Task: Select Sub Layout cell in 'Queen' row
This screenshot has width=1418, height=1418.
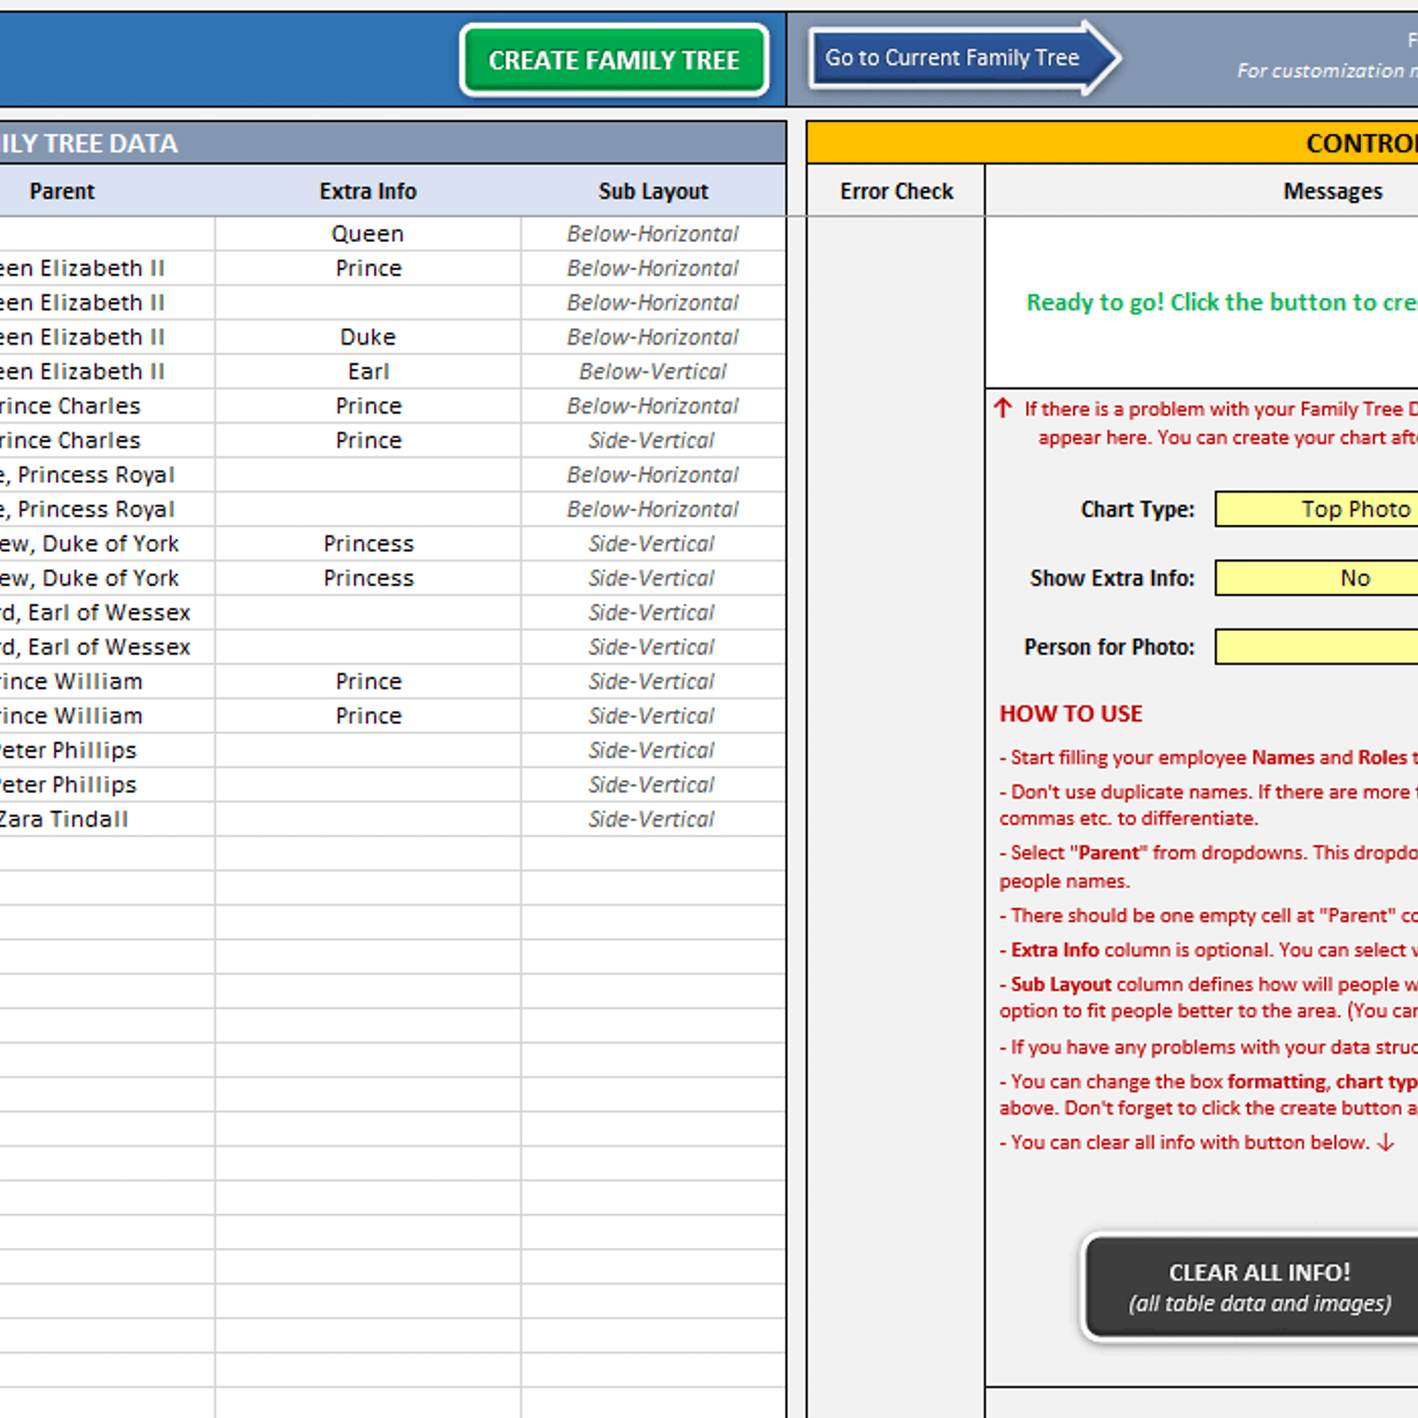Action: pos(653,234)
